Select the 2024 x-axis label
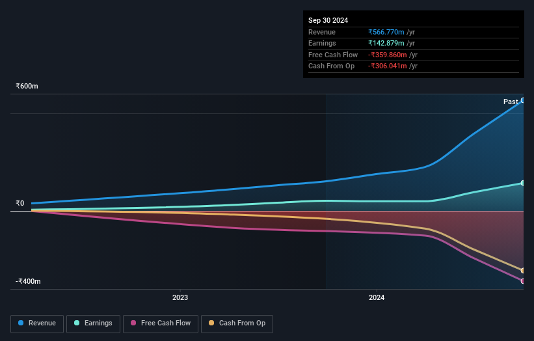The image size is (534, 341). coord(377,297)
